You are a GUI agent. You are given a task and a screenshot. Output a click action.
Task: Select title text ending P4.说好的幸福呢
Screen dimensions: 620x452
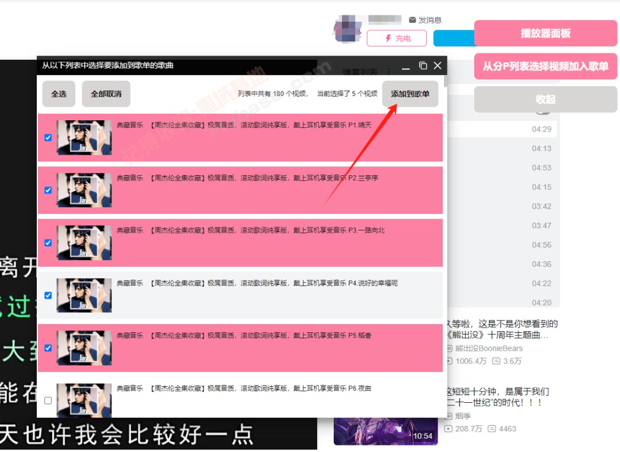tap(257, 283)
